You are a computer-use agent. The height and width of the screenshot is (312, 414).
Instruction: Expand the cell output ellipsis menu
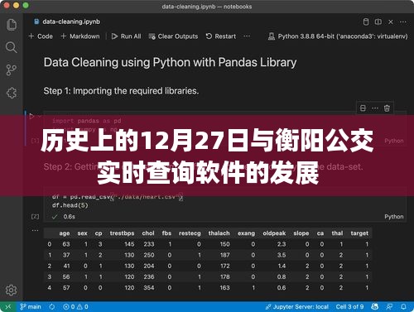click(x=35, y=230)
